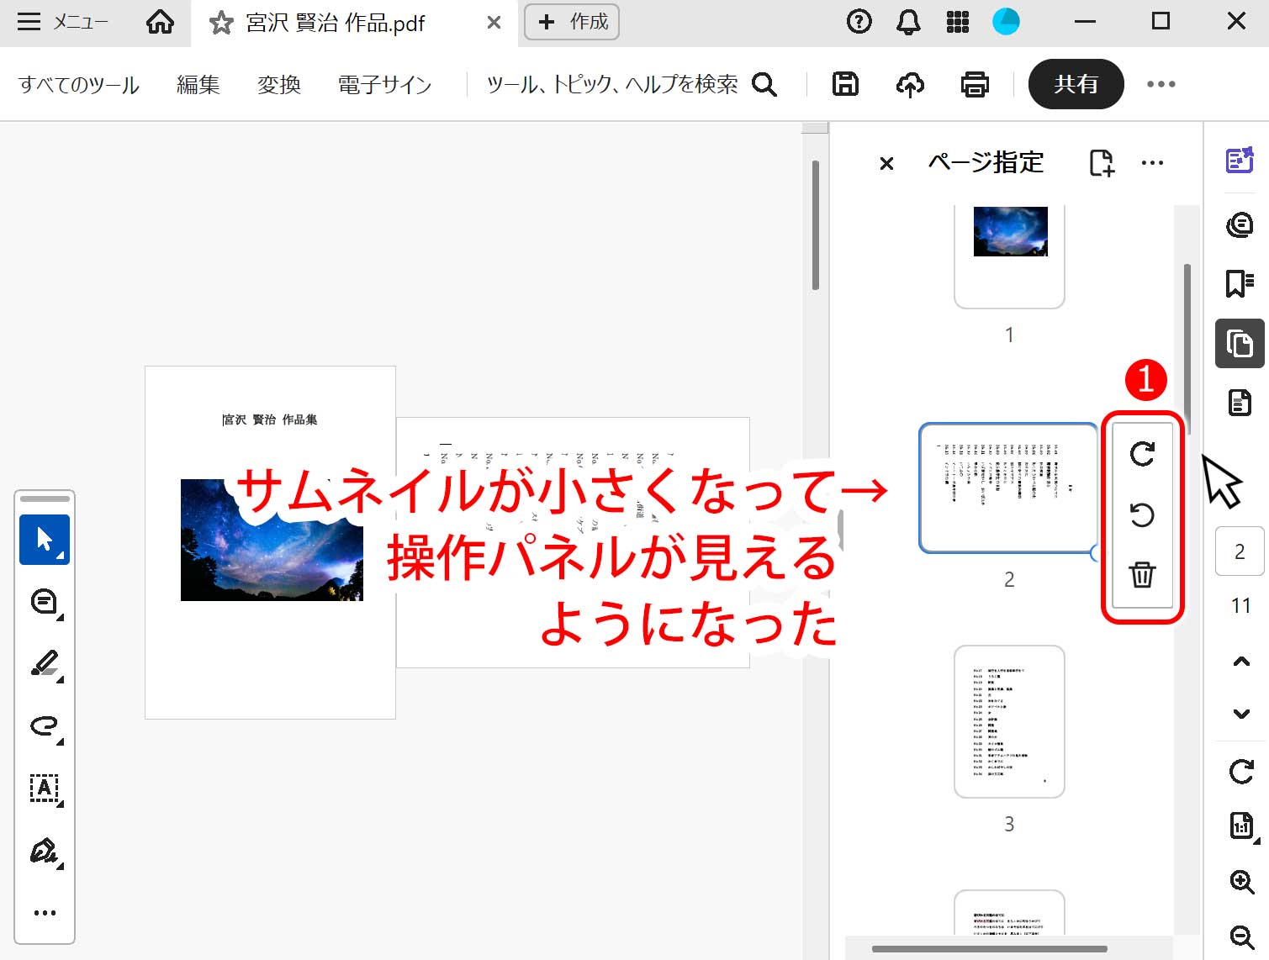
Task: Open the 変換 menu
Action: point(279,84)
